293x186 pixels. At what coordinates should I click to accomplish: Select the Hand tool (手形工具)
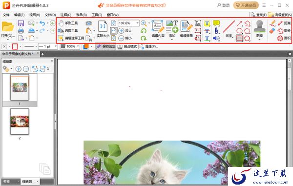coord(68,23)
